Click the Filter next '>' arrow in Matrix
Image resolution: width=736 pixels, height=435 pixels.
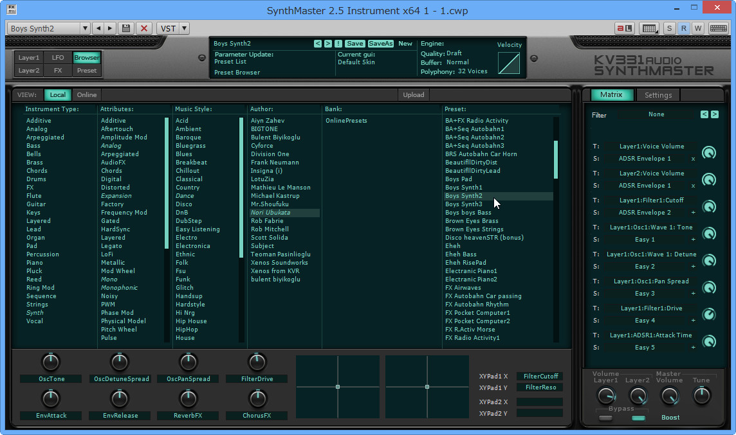point(714,114)
